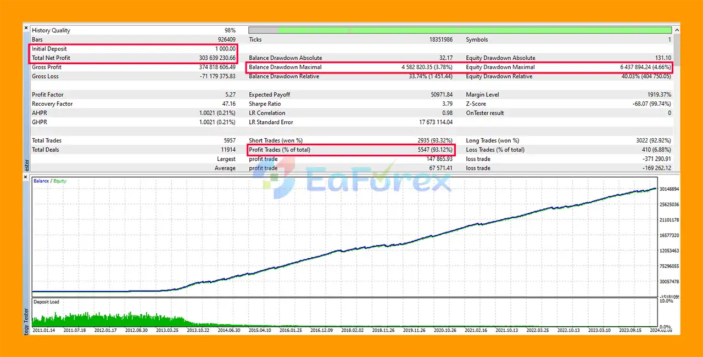Screen dimensions: 703x357
Task: Select the Sharpe Ratio entry
Action: (265, 104)
